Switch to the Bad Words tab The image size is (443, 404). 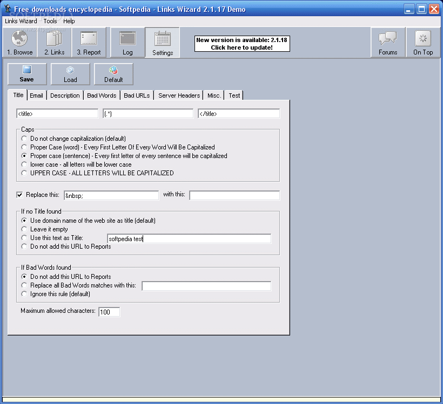tap(102, 95)
